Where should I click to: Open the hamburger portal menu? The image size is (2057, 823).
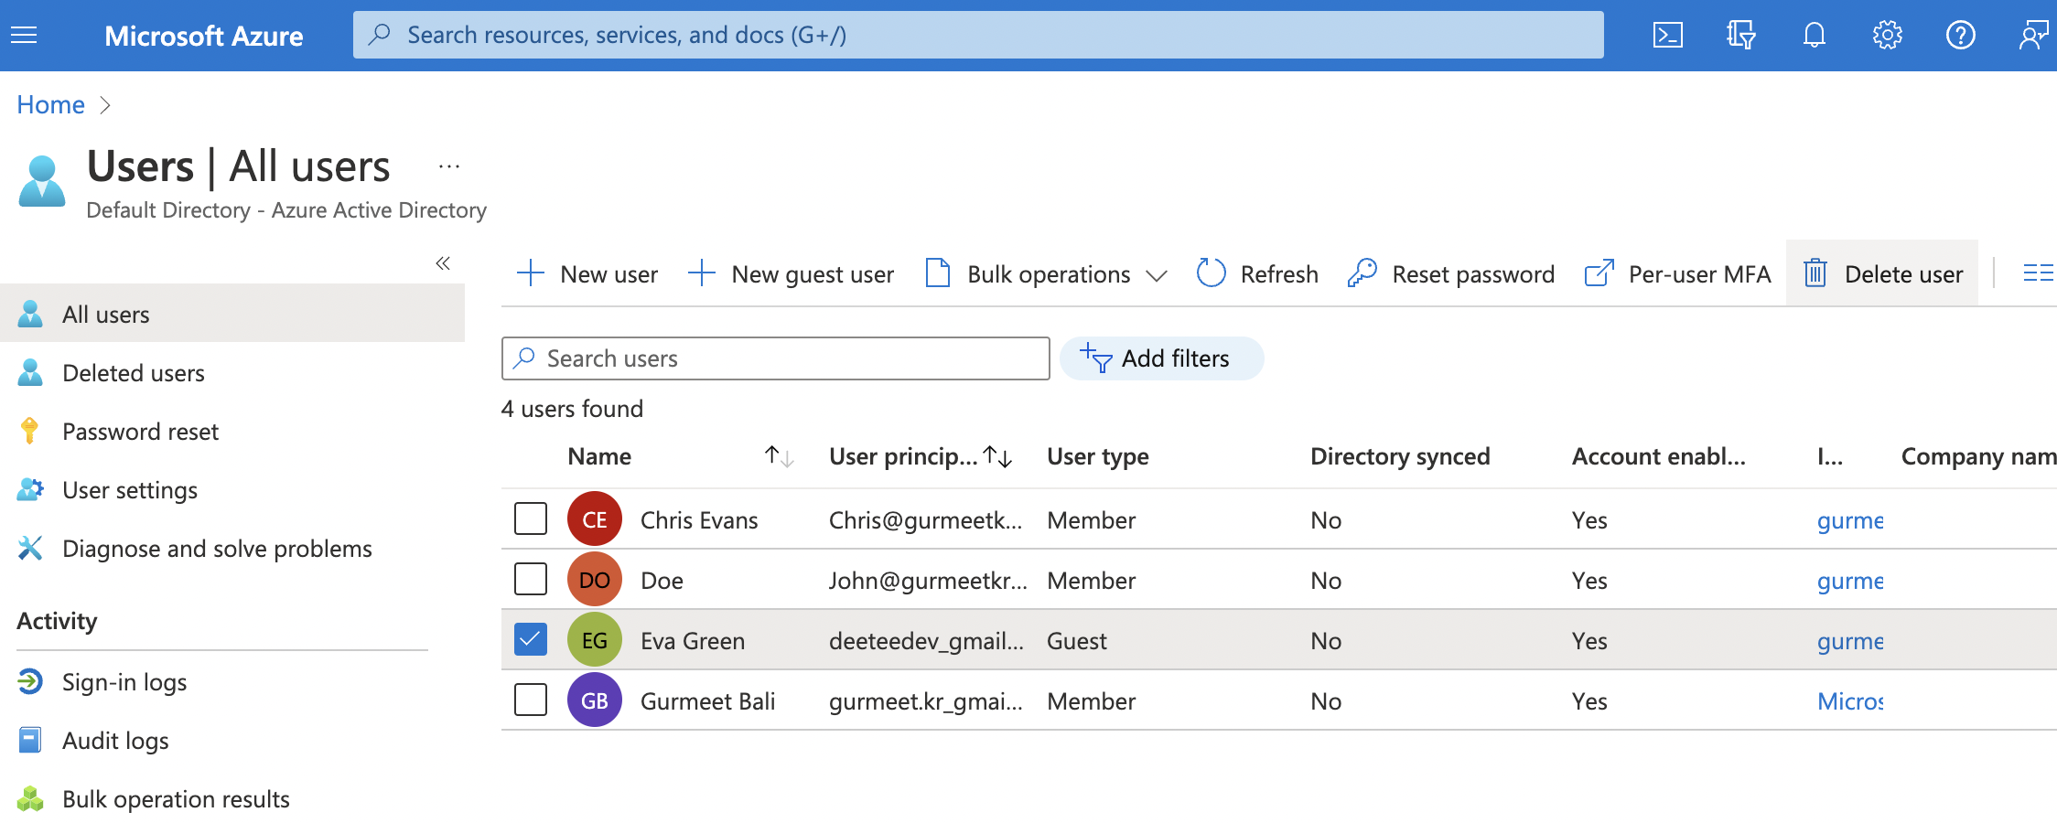[x=24, y=36]
